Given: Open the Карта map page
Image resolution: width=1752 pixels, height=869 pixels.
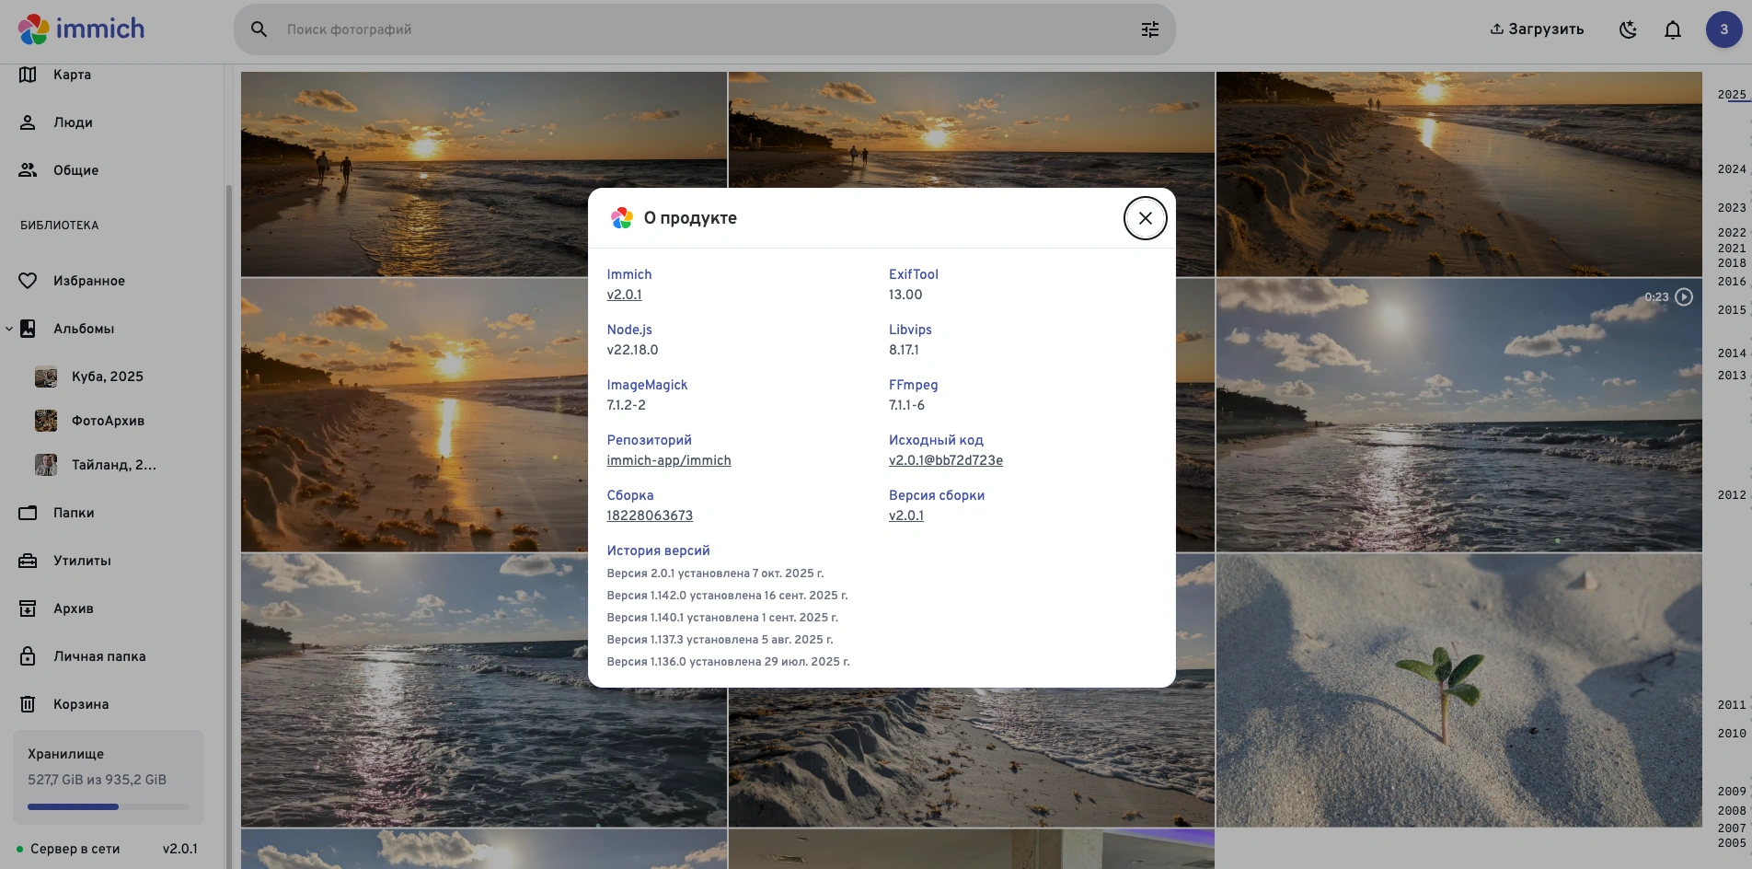Looking at the screenshot, I should 72,75.
